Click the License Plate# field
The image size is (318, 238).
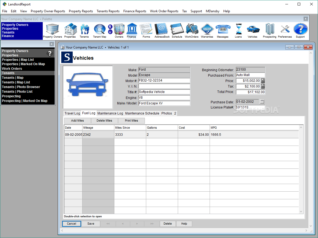click(250, 107)
